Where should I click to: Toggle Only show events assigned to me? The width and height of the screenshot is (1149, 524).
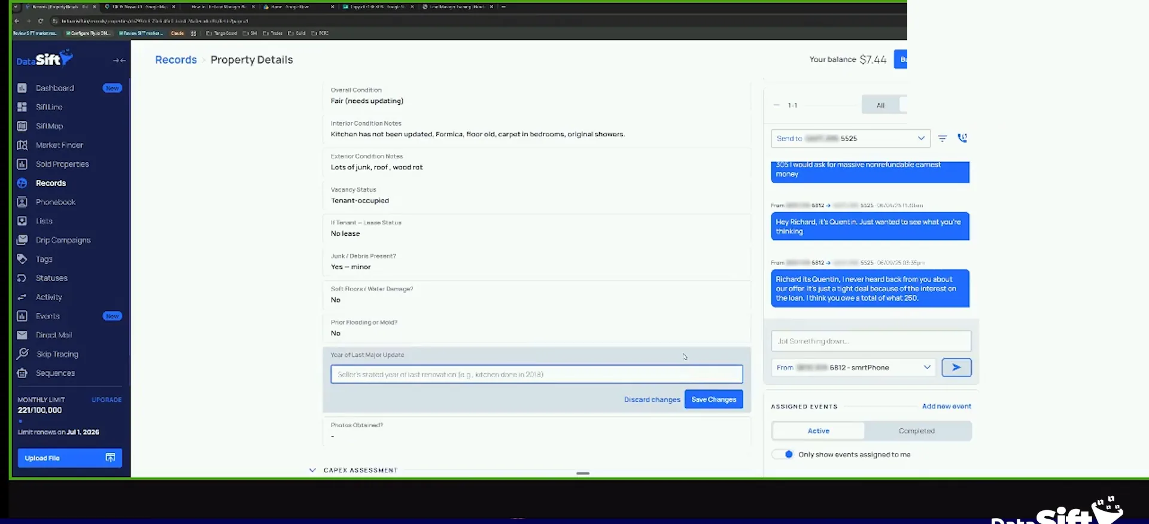(783, 455)
